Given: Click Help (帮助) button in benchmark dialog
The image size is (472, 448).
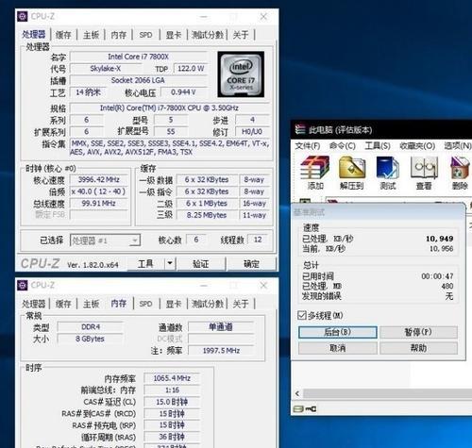Looking at the screenshot, I should click(418, 348).
